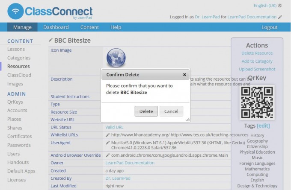Select Resources in the sidebar

pyautogui.click(x=18, y=66)
